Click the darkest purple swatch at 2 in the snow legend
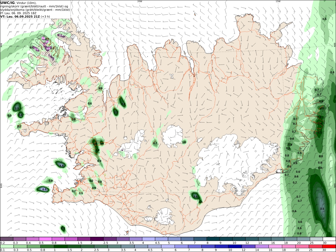 (97, 239)
